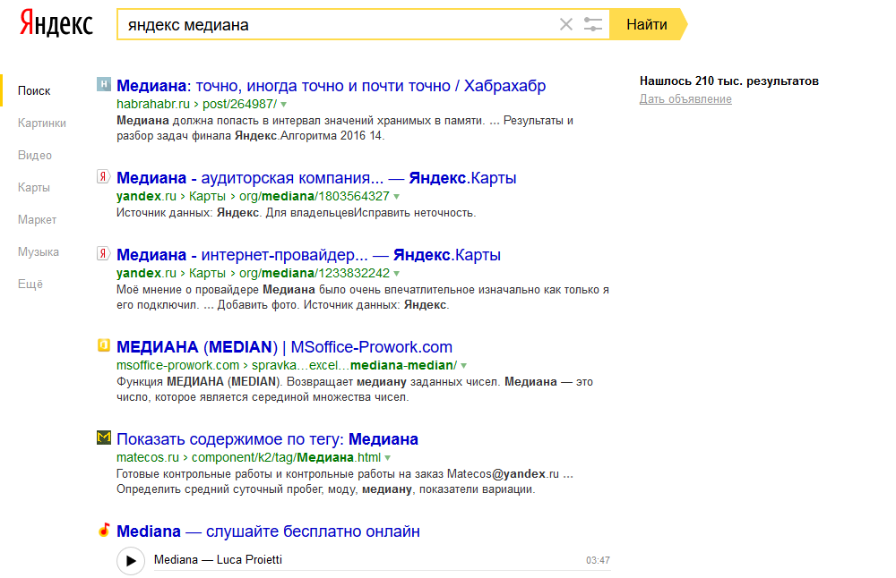Switch to Карты search tab
Image resolution: width=896 pixels, height=578 pixels.
pos(34,187)
